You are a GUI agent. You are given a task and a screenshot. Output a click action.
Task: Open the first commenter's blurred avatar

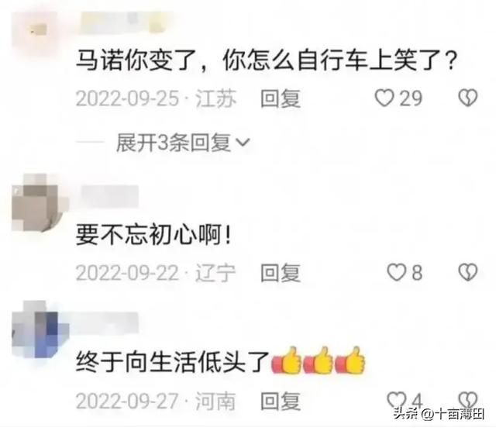[38, 31]
